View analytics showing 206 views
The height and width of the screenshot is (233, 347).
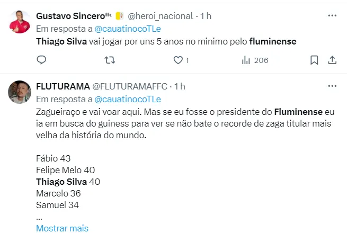click(254, 60)
